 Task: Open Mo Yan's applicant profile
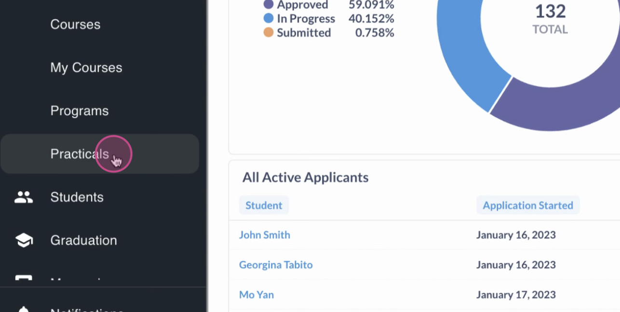256,295
